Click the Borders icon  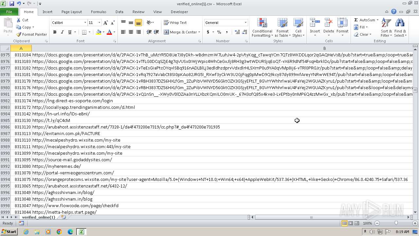pos(84,32)
